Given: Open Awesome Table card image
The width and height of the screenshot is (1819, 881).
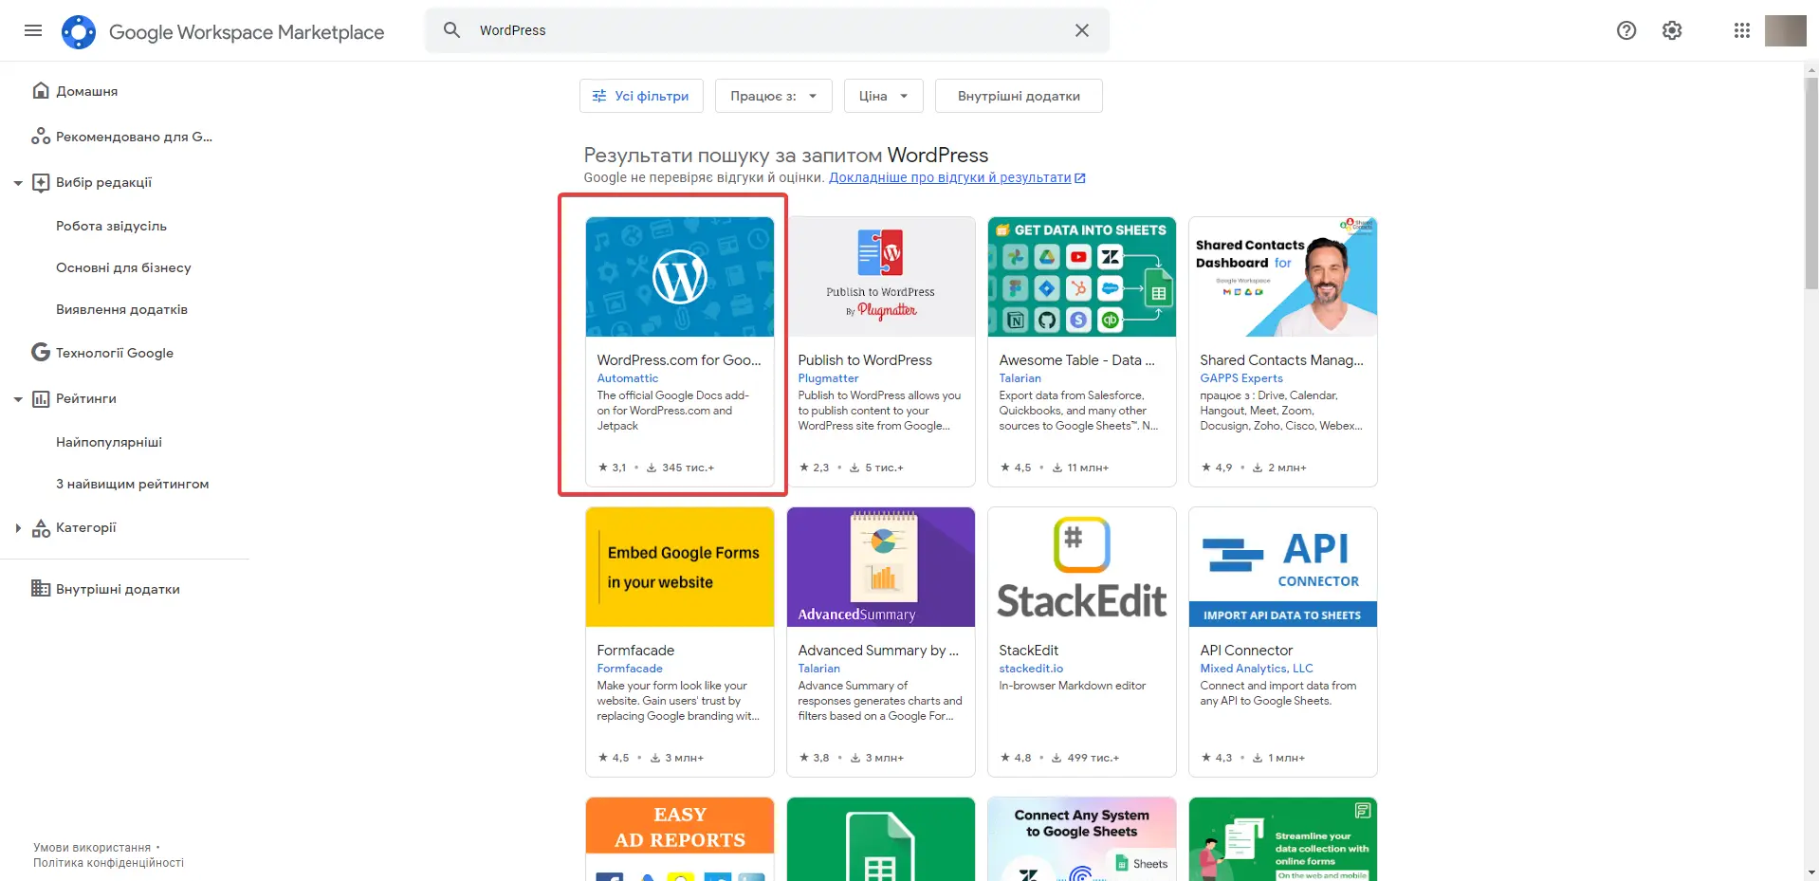Looking at the screenshot, I should click(1082, 277).
